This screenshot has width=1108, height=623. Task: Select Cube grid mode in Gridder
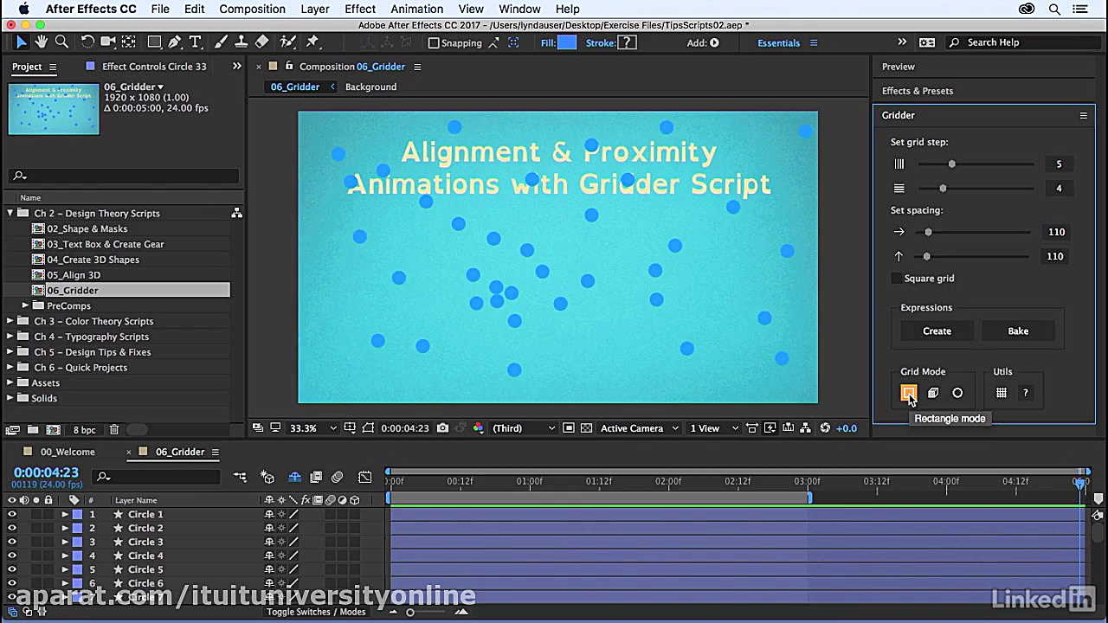click(933, 393)
